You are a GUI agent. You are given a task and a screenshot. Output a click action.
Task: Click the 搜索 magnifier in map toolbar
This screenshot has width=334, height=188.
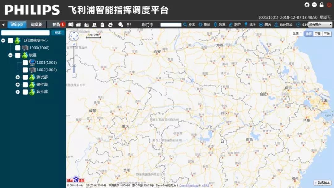point(189,25)
